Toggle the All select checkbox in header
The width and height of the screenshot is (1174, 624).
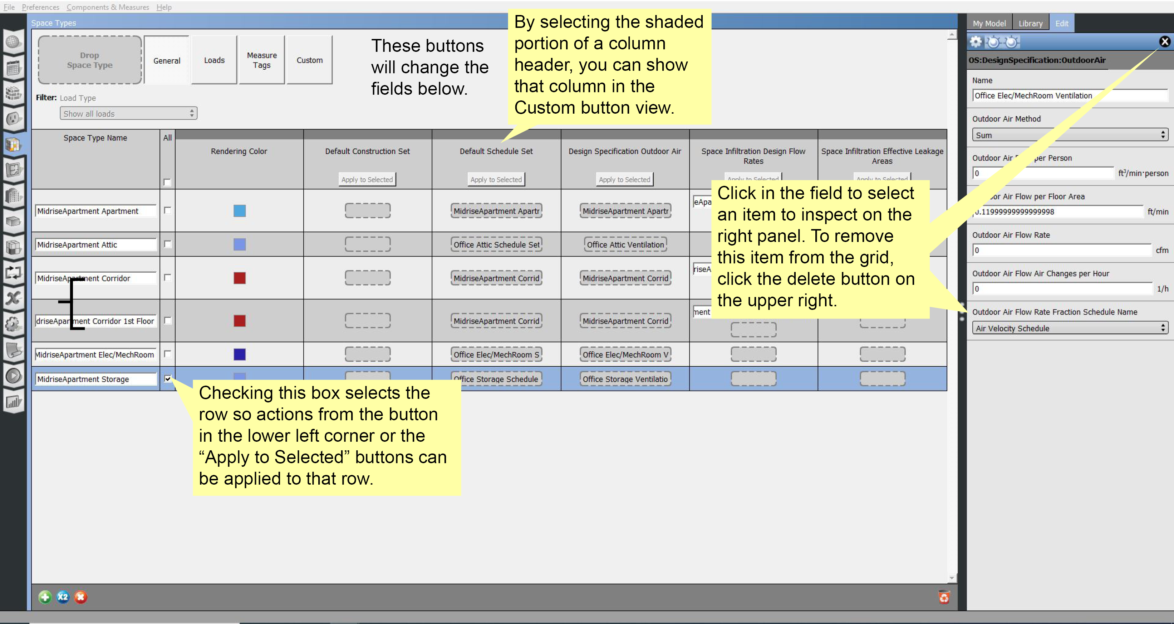pos(167,182)
